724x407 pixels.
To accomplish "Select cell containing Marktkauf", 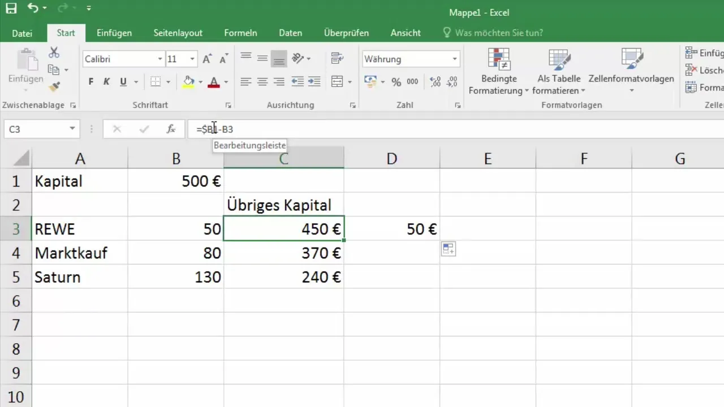I will tap(80, 253).
